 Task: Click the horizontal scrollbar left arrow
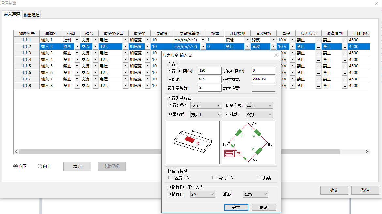tap(16, 152)
